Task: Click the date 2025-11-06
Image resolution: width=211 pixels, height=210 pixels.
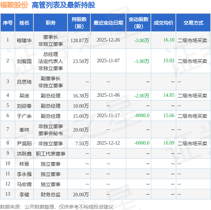Action: click(x=108, y=95)
